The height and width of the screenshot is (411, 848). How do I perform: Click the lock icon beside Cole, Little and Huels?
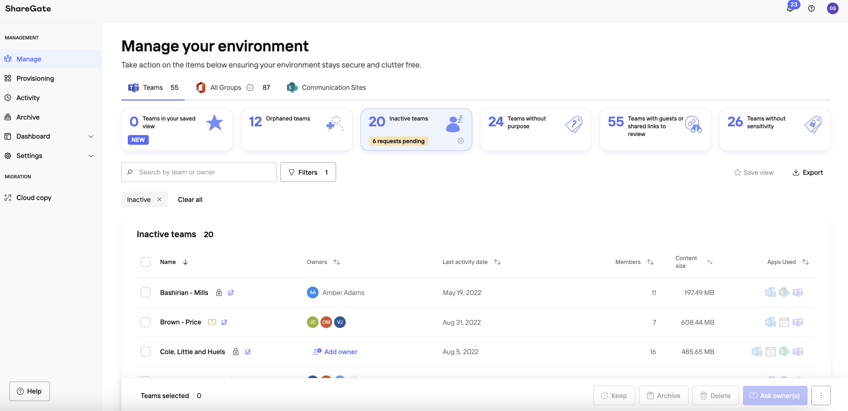(x=236, y=352)
